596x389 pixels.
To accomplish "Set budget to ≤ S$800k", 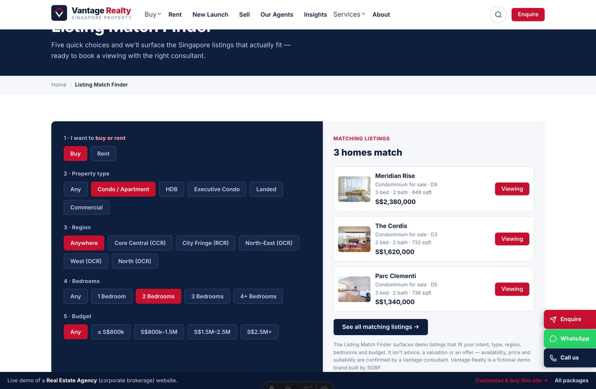I will tap(111, 332).
